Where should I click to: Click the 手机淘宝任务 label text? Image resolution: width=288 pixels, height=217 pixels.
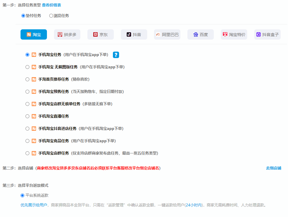point(50,55)
